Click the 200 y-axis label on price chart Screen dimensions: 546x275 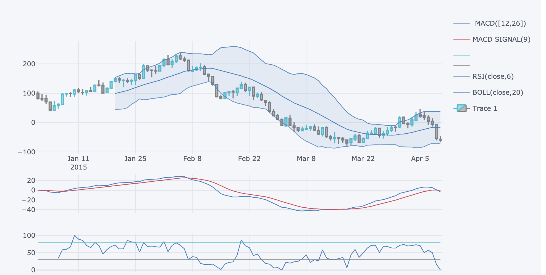(x=29, y=64)
